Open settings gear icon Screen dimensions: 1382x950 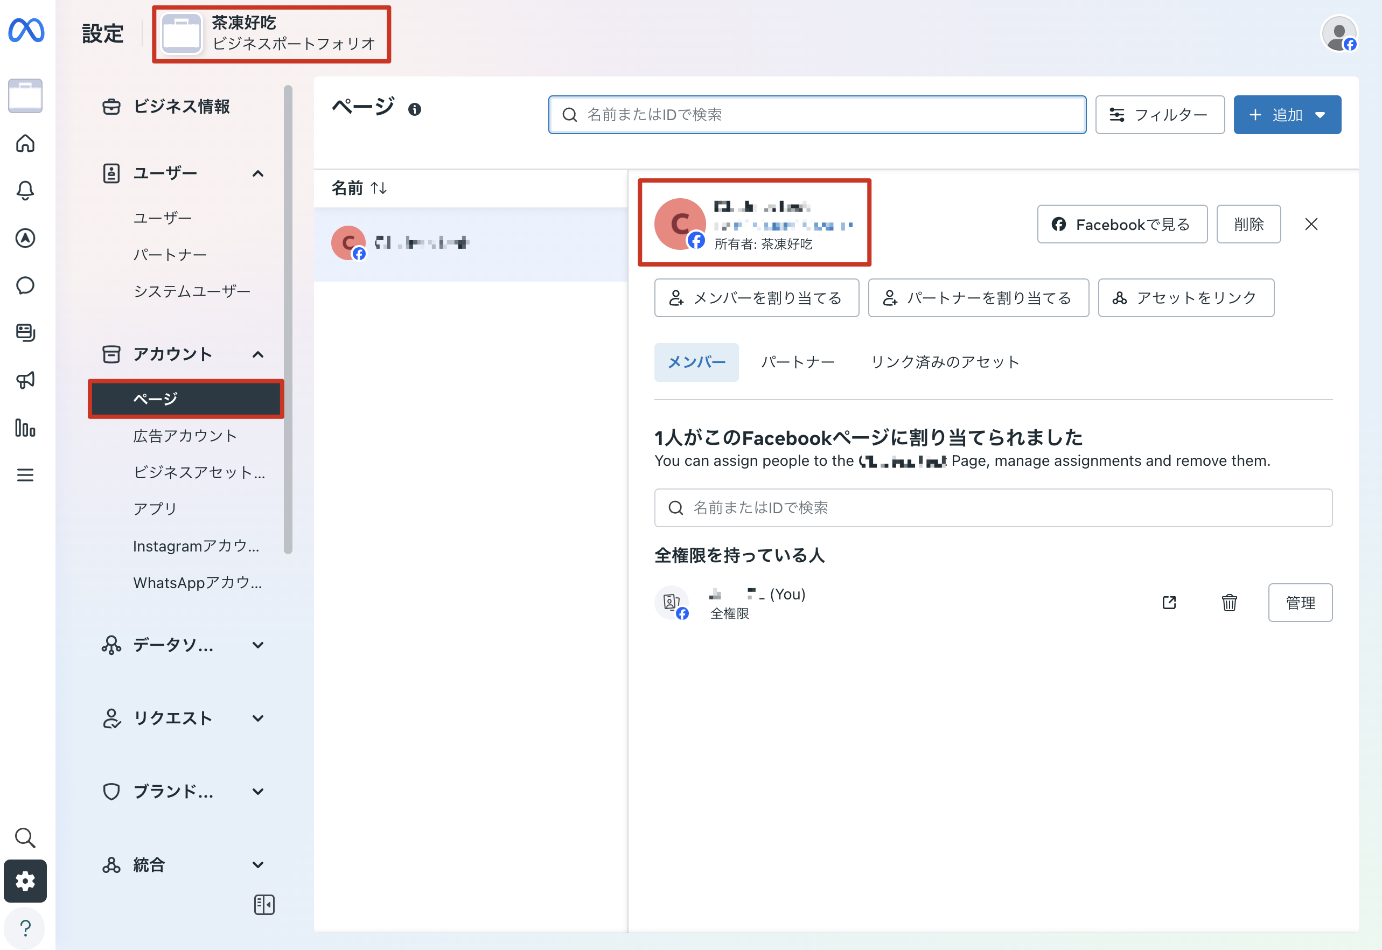click(x=25, y=881)
